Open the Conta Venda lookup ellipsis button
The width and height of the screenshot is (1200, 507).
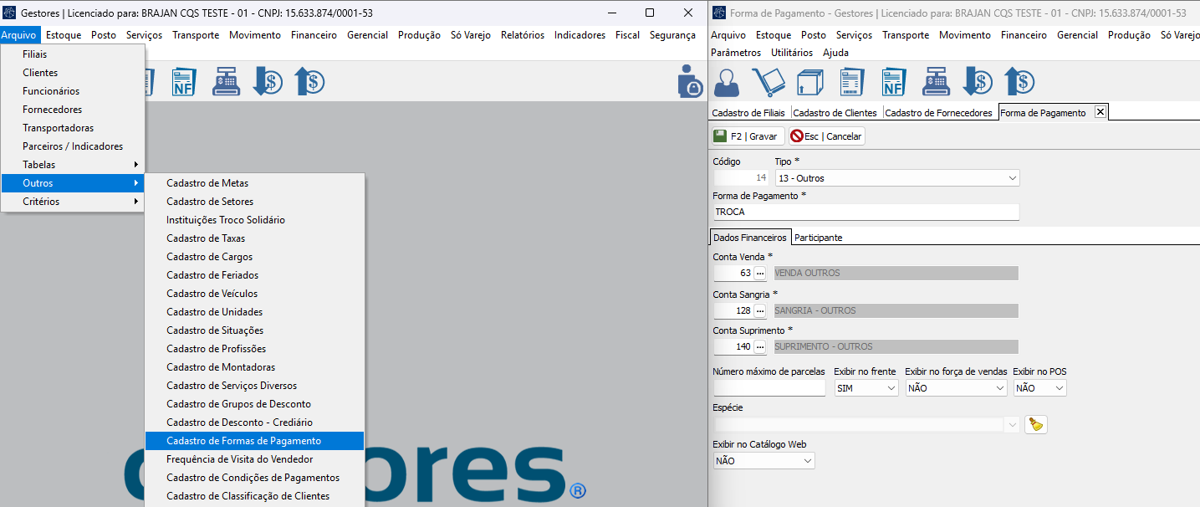760,274
